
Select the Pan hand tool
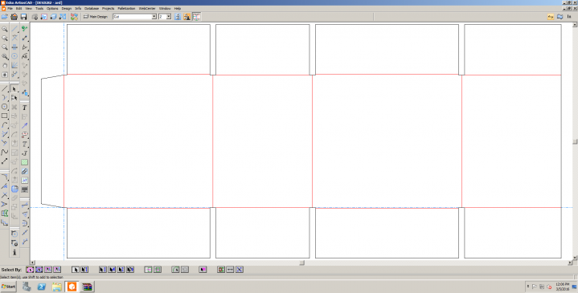tap(5, 66)
